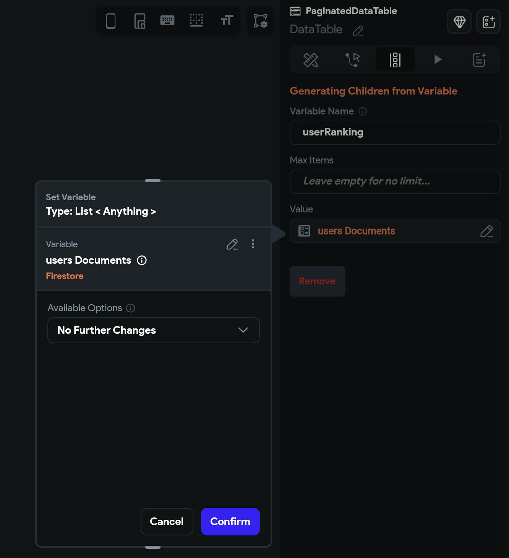This screenshot has width=509, height=558.
Task: Open the widget tree settings icon
Action: 261,21
